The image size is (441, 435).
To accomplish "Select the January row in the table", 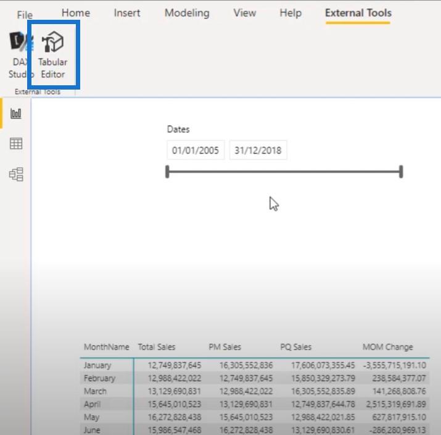I will (x=97, y=365).
